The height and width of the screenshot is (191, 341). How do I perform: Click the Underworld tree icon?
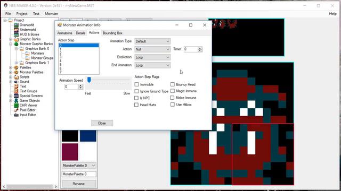pos(17,30)
